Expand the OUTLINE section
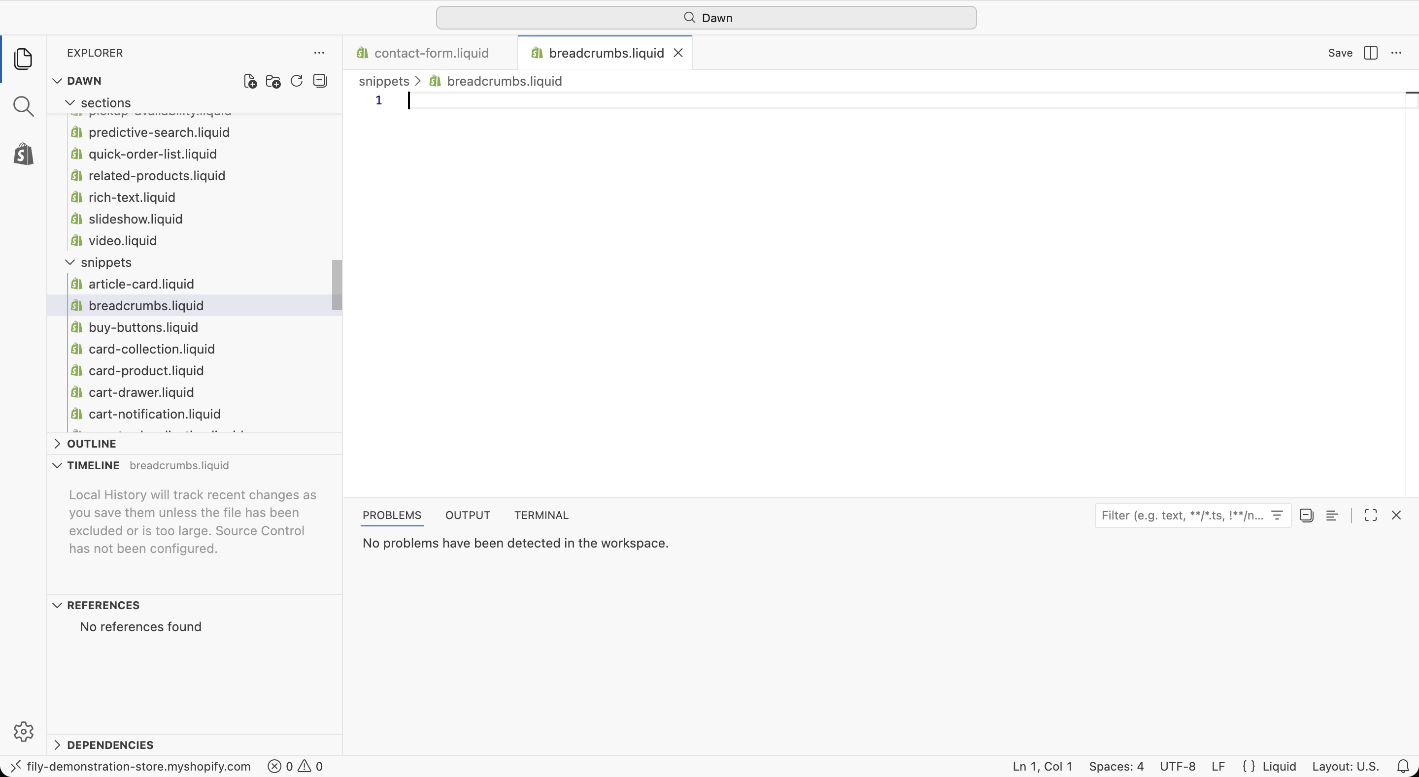Screen dimensions: 1419x777 pyautogui.click(x=92, y=444)
